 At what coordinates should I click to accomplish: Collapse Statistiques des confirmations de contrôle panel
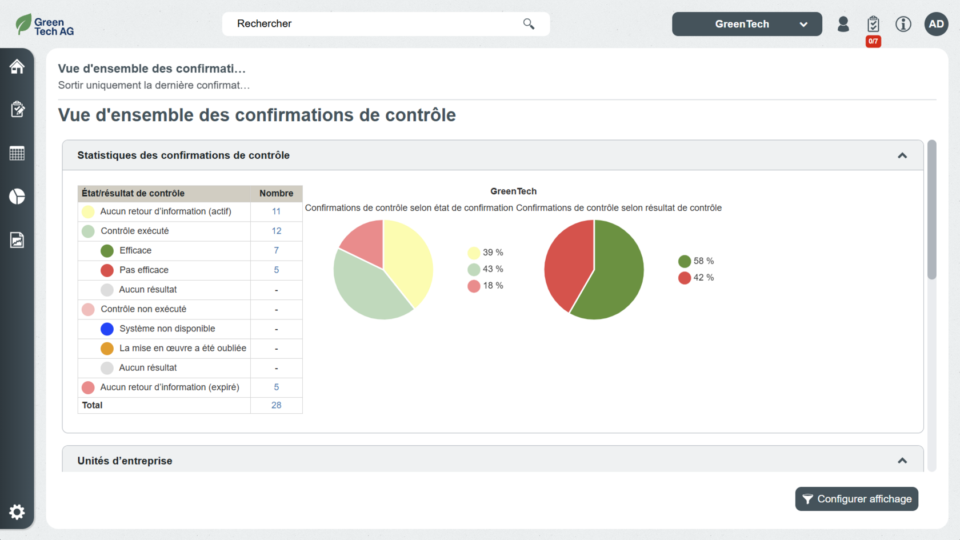(902, 155)
